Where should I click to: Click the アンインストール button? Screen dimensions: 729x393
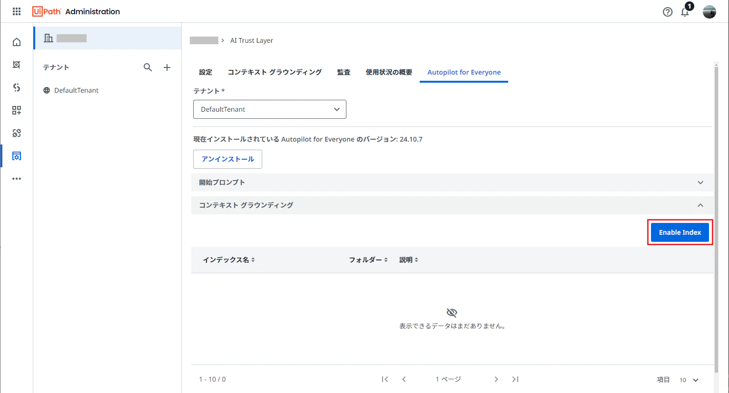227,159
